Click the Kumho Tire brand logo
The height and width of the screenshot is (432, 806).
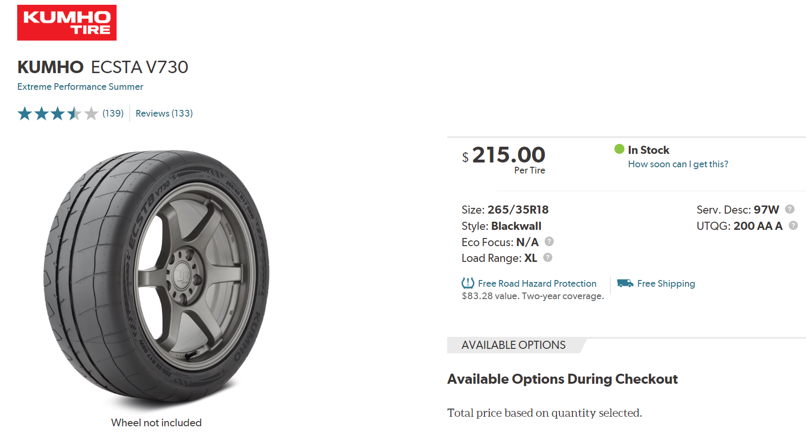tap(67, 23)
